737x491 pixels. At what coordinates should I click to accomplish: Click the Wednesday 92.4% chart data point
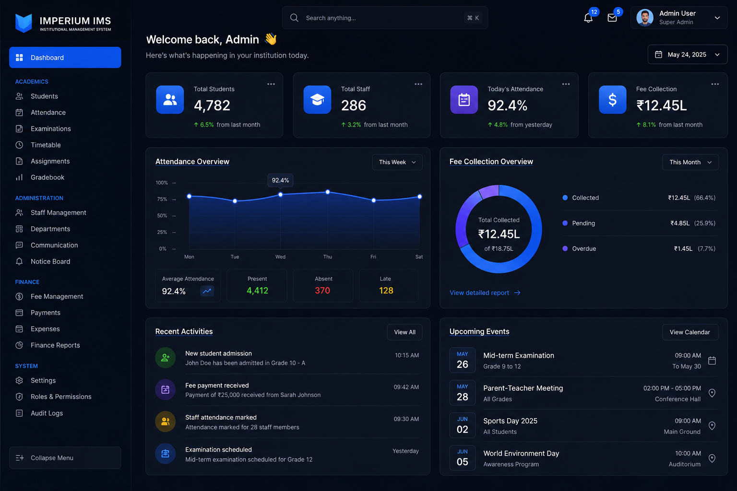(281, 195)
